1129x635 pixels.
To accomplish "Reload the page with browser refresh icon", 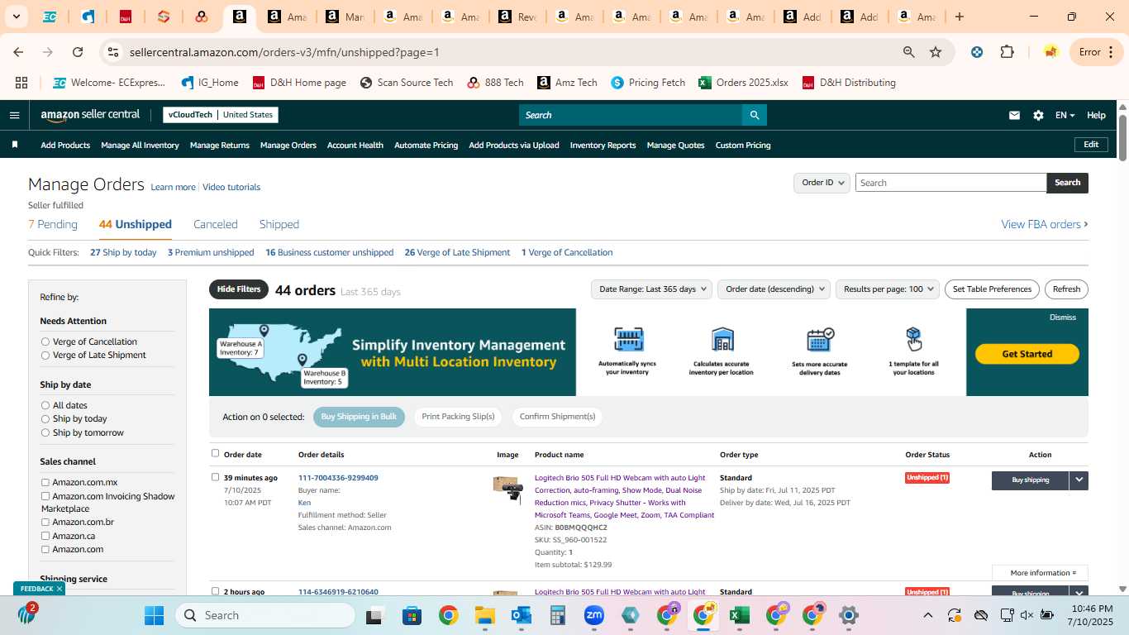I will 78,52.
